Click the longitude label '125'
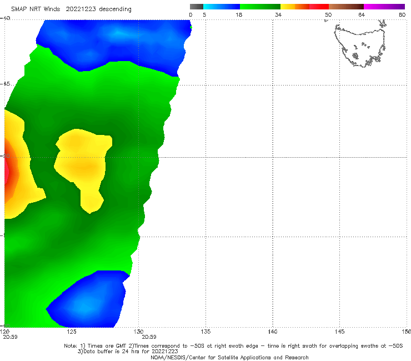Screen dimensions: 411x361 (72, 332)
